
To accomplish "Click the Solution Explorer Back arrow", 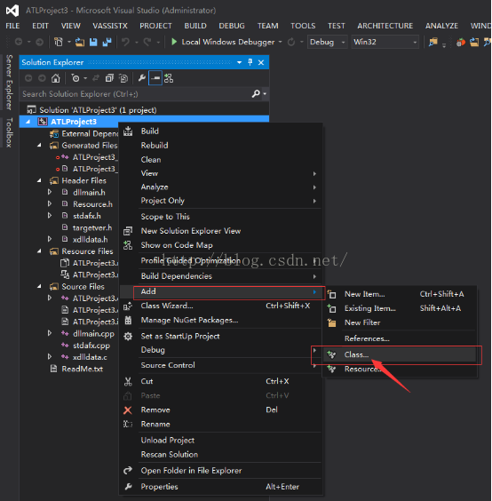I will tap(28, 78).
